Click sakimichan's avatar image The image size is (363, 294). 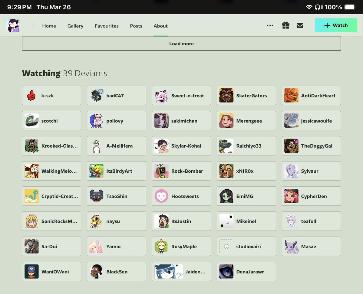pyautogui.click(x=161, y=121)
